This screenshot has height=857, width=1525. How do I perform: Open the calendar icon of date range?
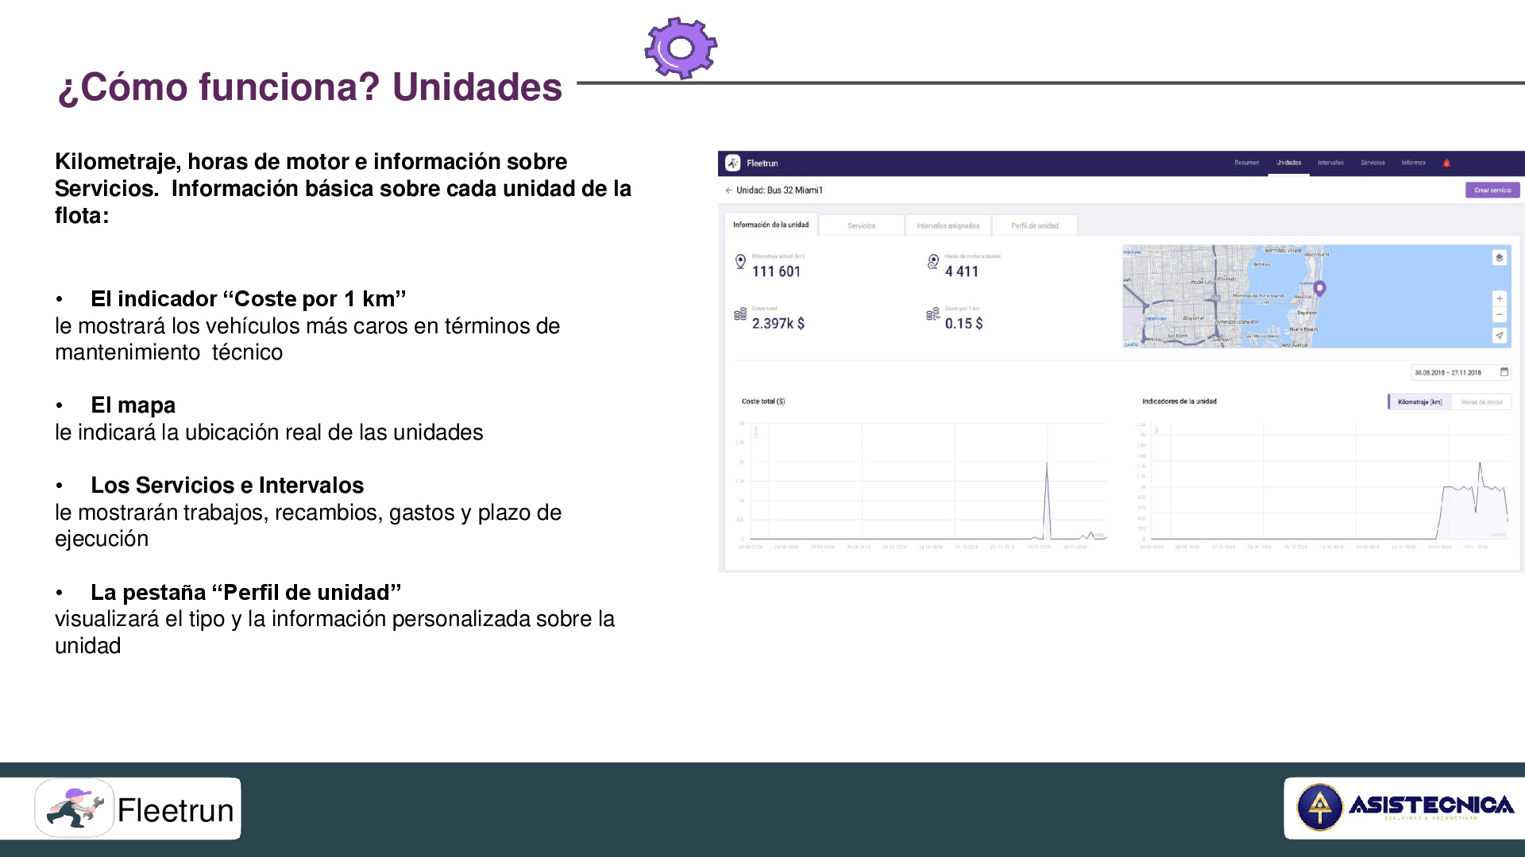coord(1504,372)
